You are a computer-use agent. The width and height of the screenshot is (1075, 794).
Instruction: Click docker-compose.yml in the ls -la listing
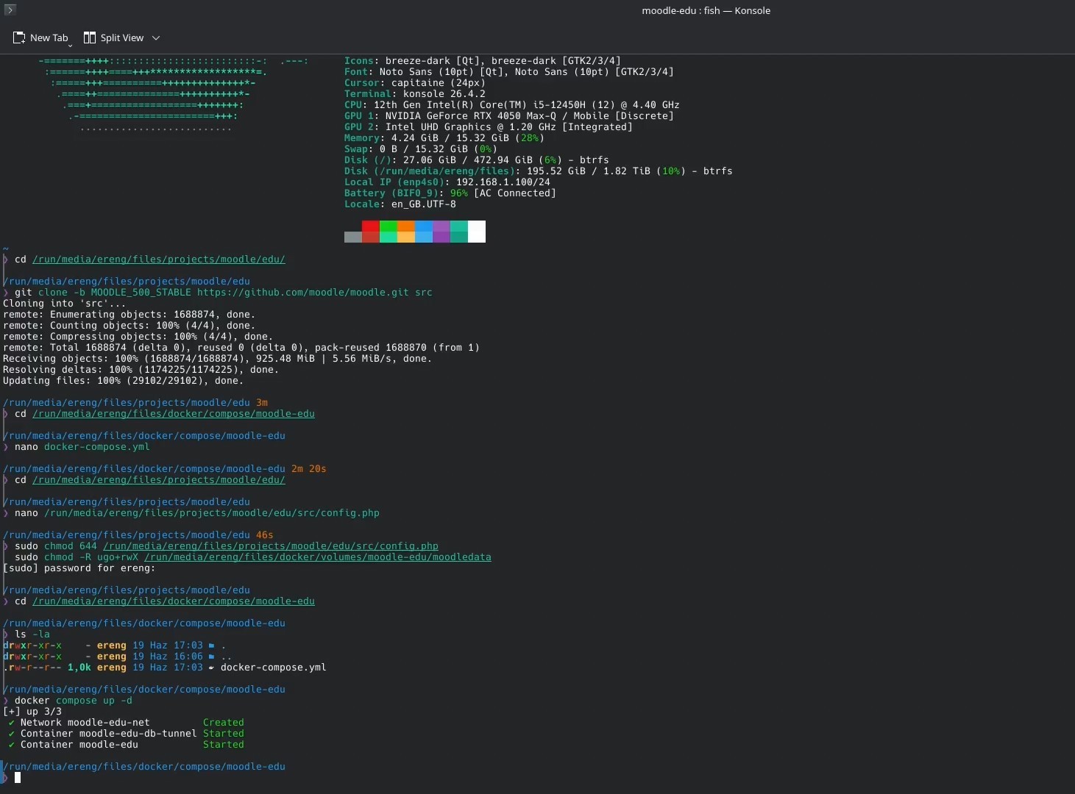(274, 668)
